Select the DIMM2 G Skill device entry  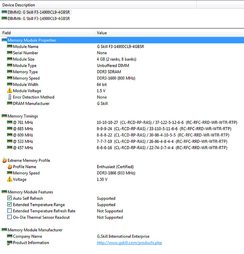(x=39, y=12)
